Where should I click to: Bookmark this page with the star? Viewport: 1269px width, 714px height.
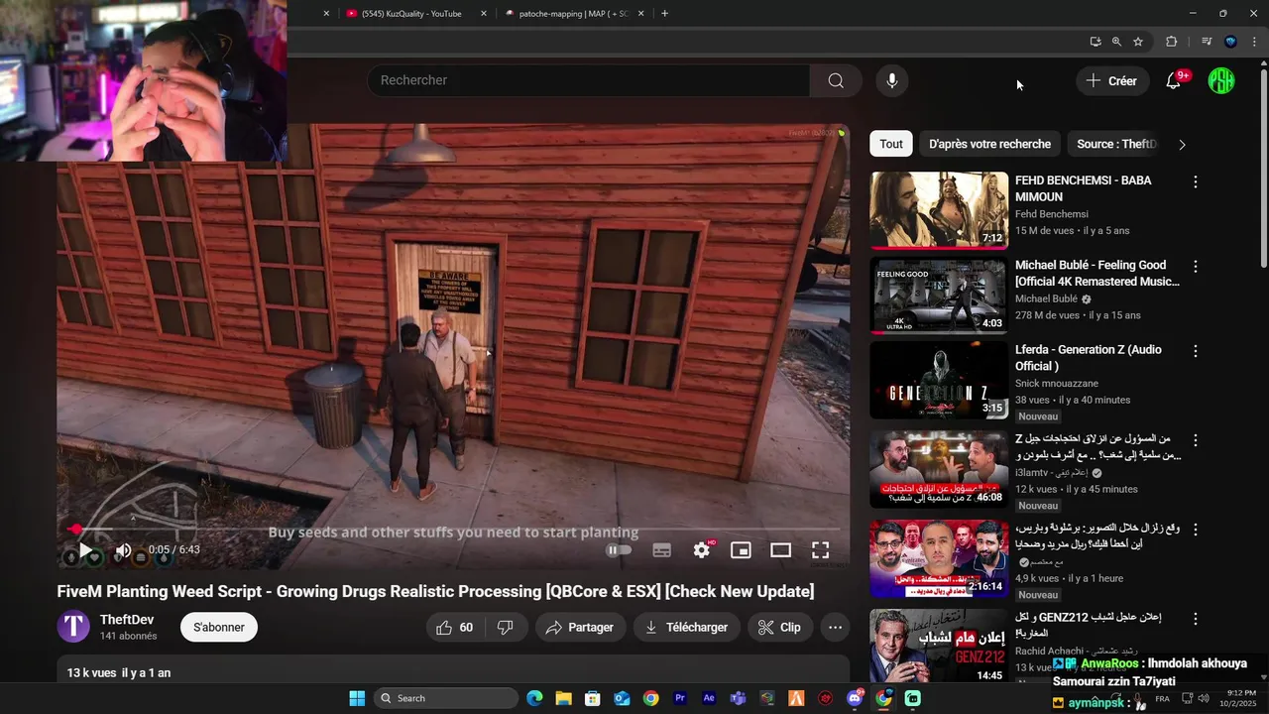(1138, 42)
